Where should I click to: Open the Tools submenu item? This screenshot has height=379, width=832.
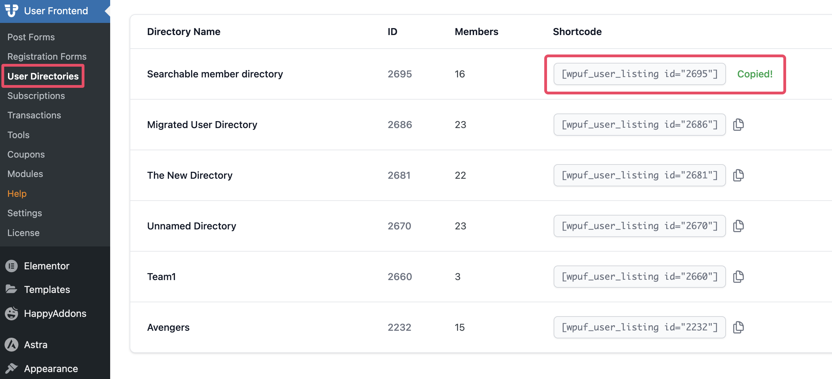tap(18, 135)
